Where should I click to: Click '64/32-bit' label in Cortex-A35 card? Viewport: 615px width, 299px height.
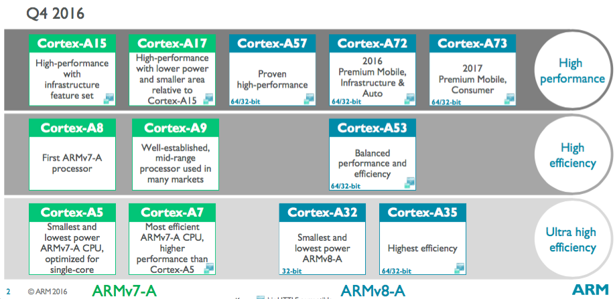tap(396, 271)
